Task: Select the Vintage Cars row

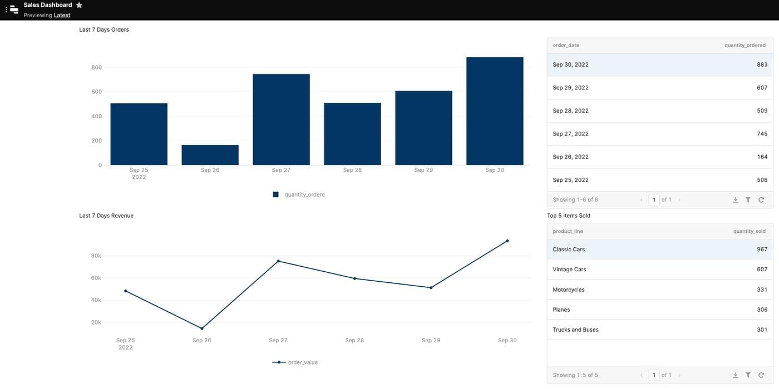Action: tap(659, 270)
